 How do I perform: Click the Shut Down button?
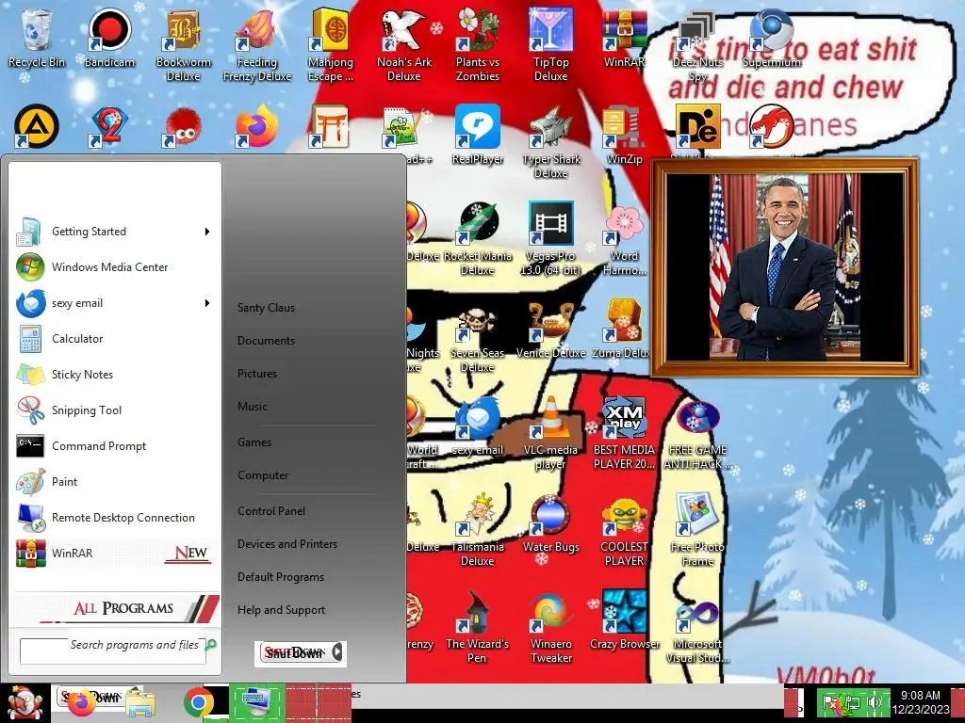[x=294, y=652]
